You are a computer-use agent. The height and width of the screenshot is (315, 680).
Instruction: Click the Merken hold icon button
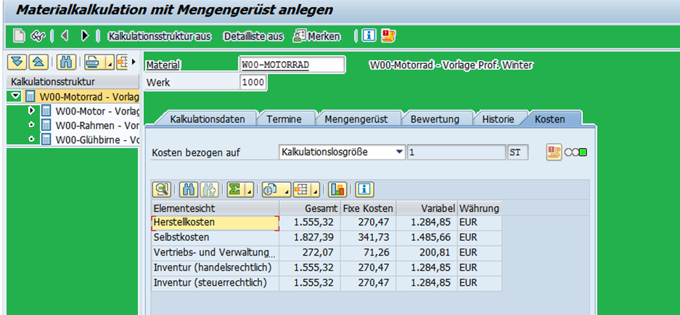coord(317,36)
